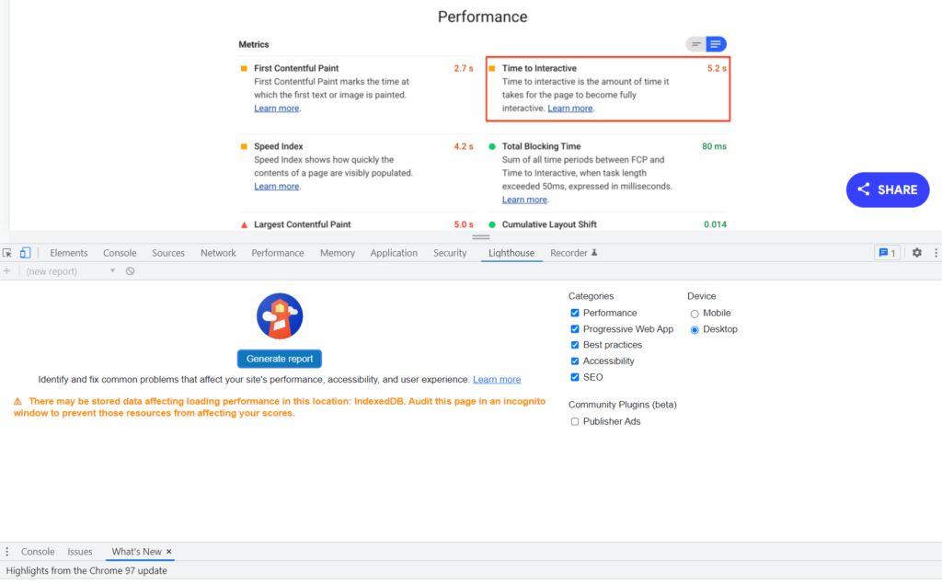Disable the Progressive Web App checkbox
This screenshot has width=942, height=584.
tap(575, 329)
